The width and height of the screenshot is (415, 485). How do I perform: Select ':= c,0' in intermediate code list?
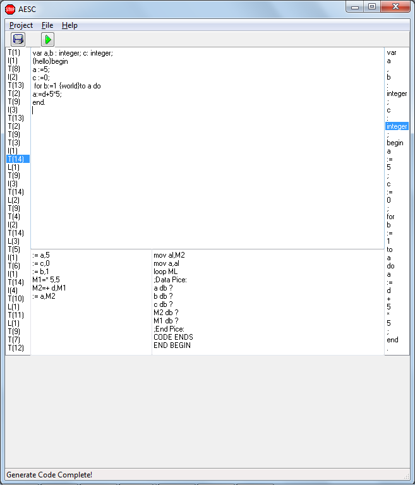coord(41,263)
